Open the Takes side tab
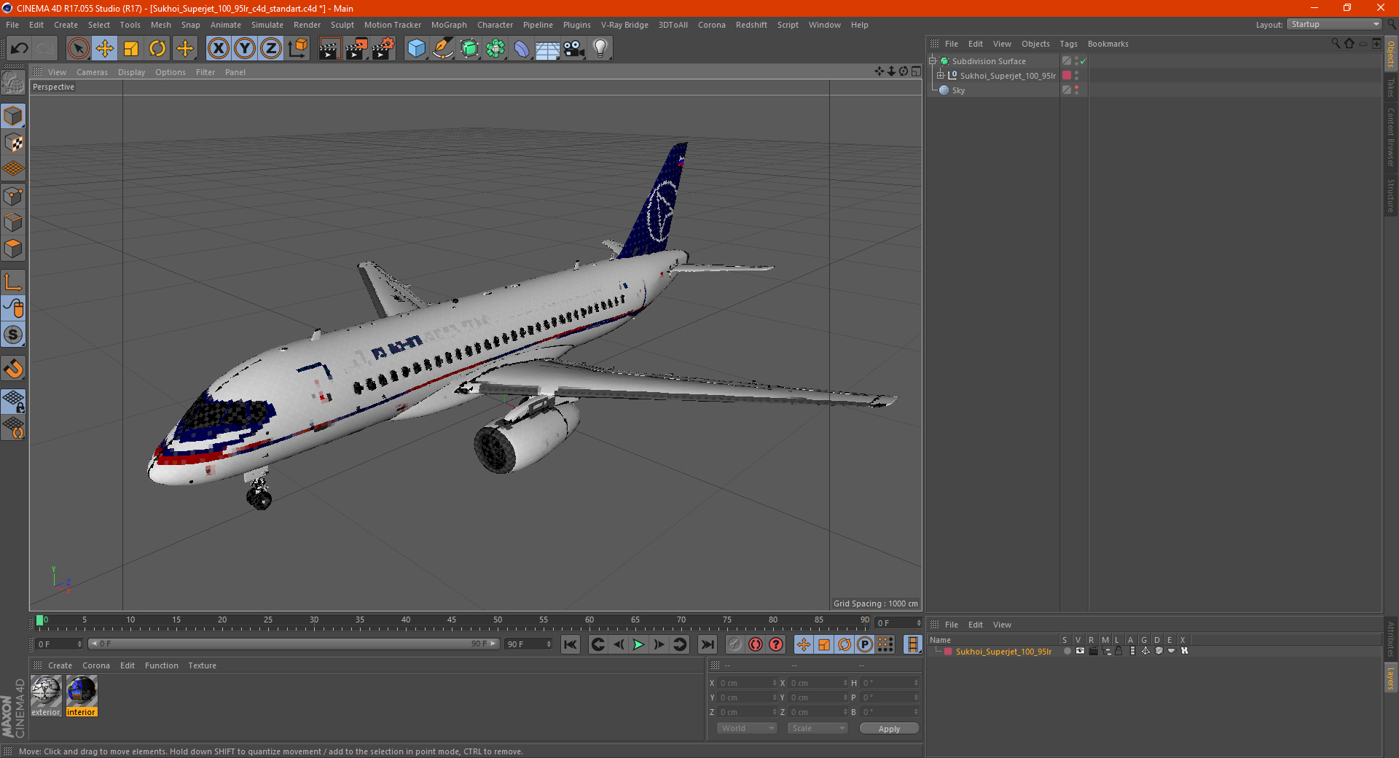The width and height of the screenshot is (1399, 758). pos(1390,87)
